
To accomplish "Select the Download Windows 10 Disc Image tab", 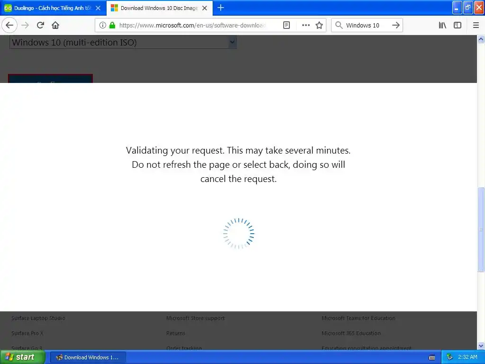I will click(x=160, y=8).
